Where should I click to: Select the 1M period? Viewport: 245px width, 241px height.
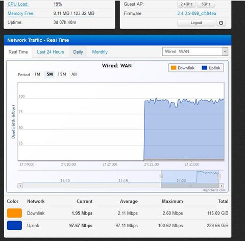tap(37, 75)
